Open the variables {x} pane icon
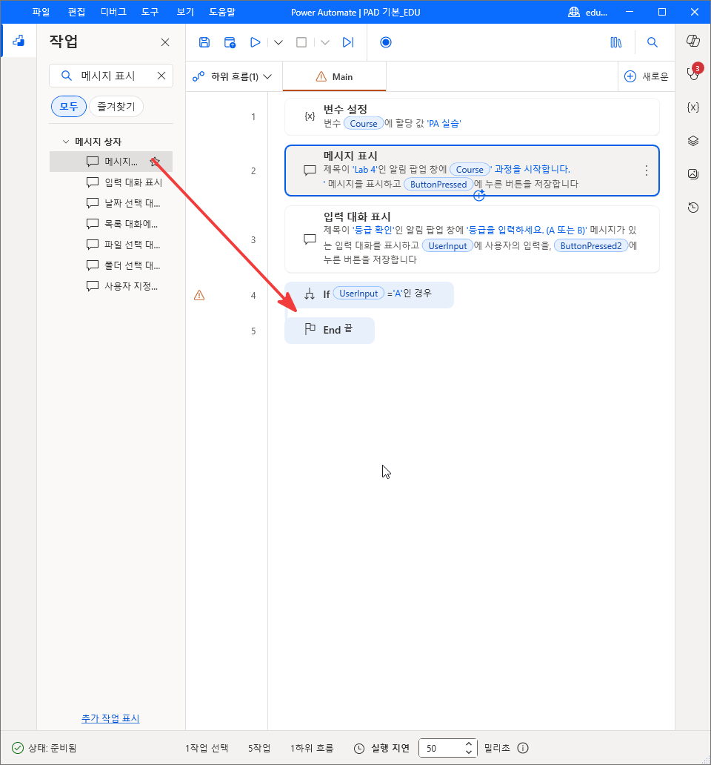This screenshot has height=765, width=711. pos(693,107)
